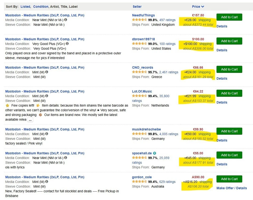The height and width of the screenshot is (200, 253).
Task: Open Mastodon Medium Rarities title in spacehall.de listing
Action: (x=45, y=153)
